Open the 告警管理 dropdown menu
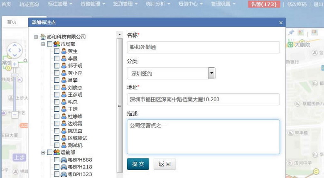Image resolution: width=324 pixels, height=178 pixels. pyautogui.click(x=93, y=4)
